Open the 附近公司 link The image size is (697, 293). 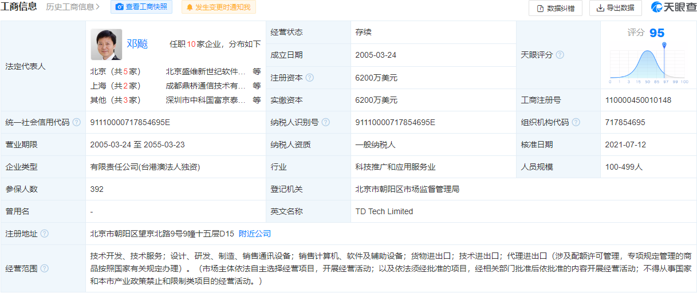point(255,234)
